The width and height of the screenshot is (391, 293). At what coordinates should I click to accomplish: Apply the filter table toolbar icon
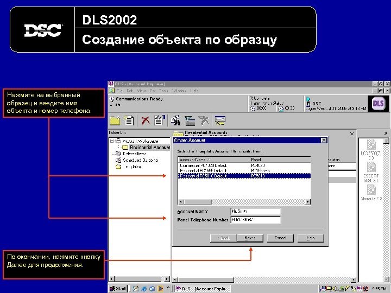tap(190, 121)
